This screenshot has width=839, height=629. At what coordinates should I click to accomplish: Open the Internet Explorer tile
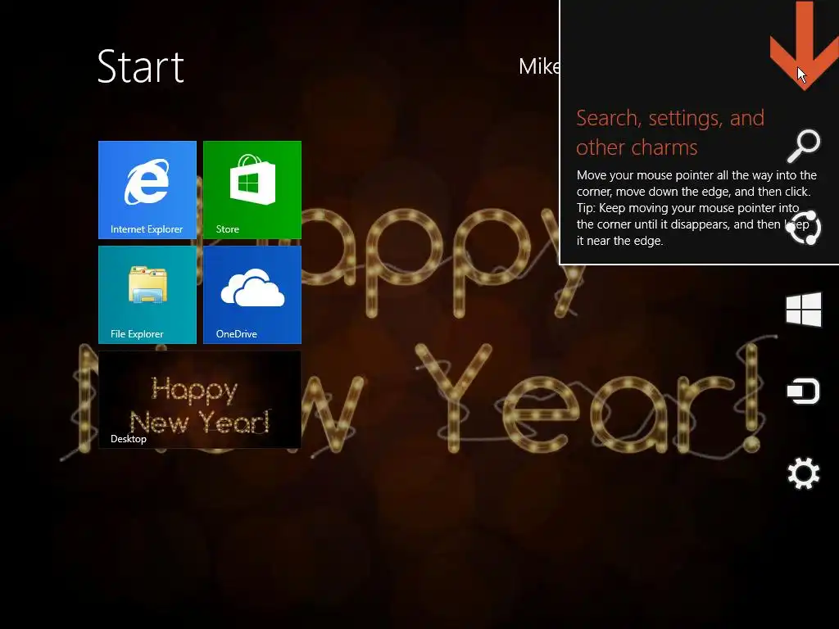pos(147,190)
